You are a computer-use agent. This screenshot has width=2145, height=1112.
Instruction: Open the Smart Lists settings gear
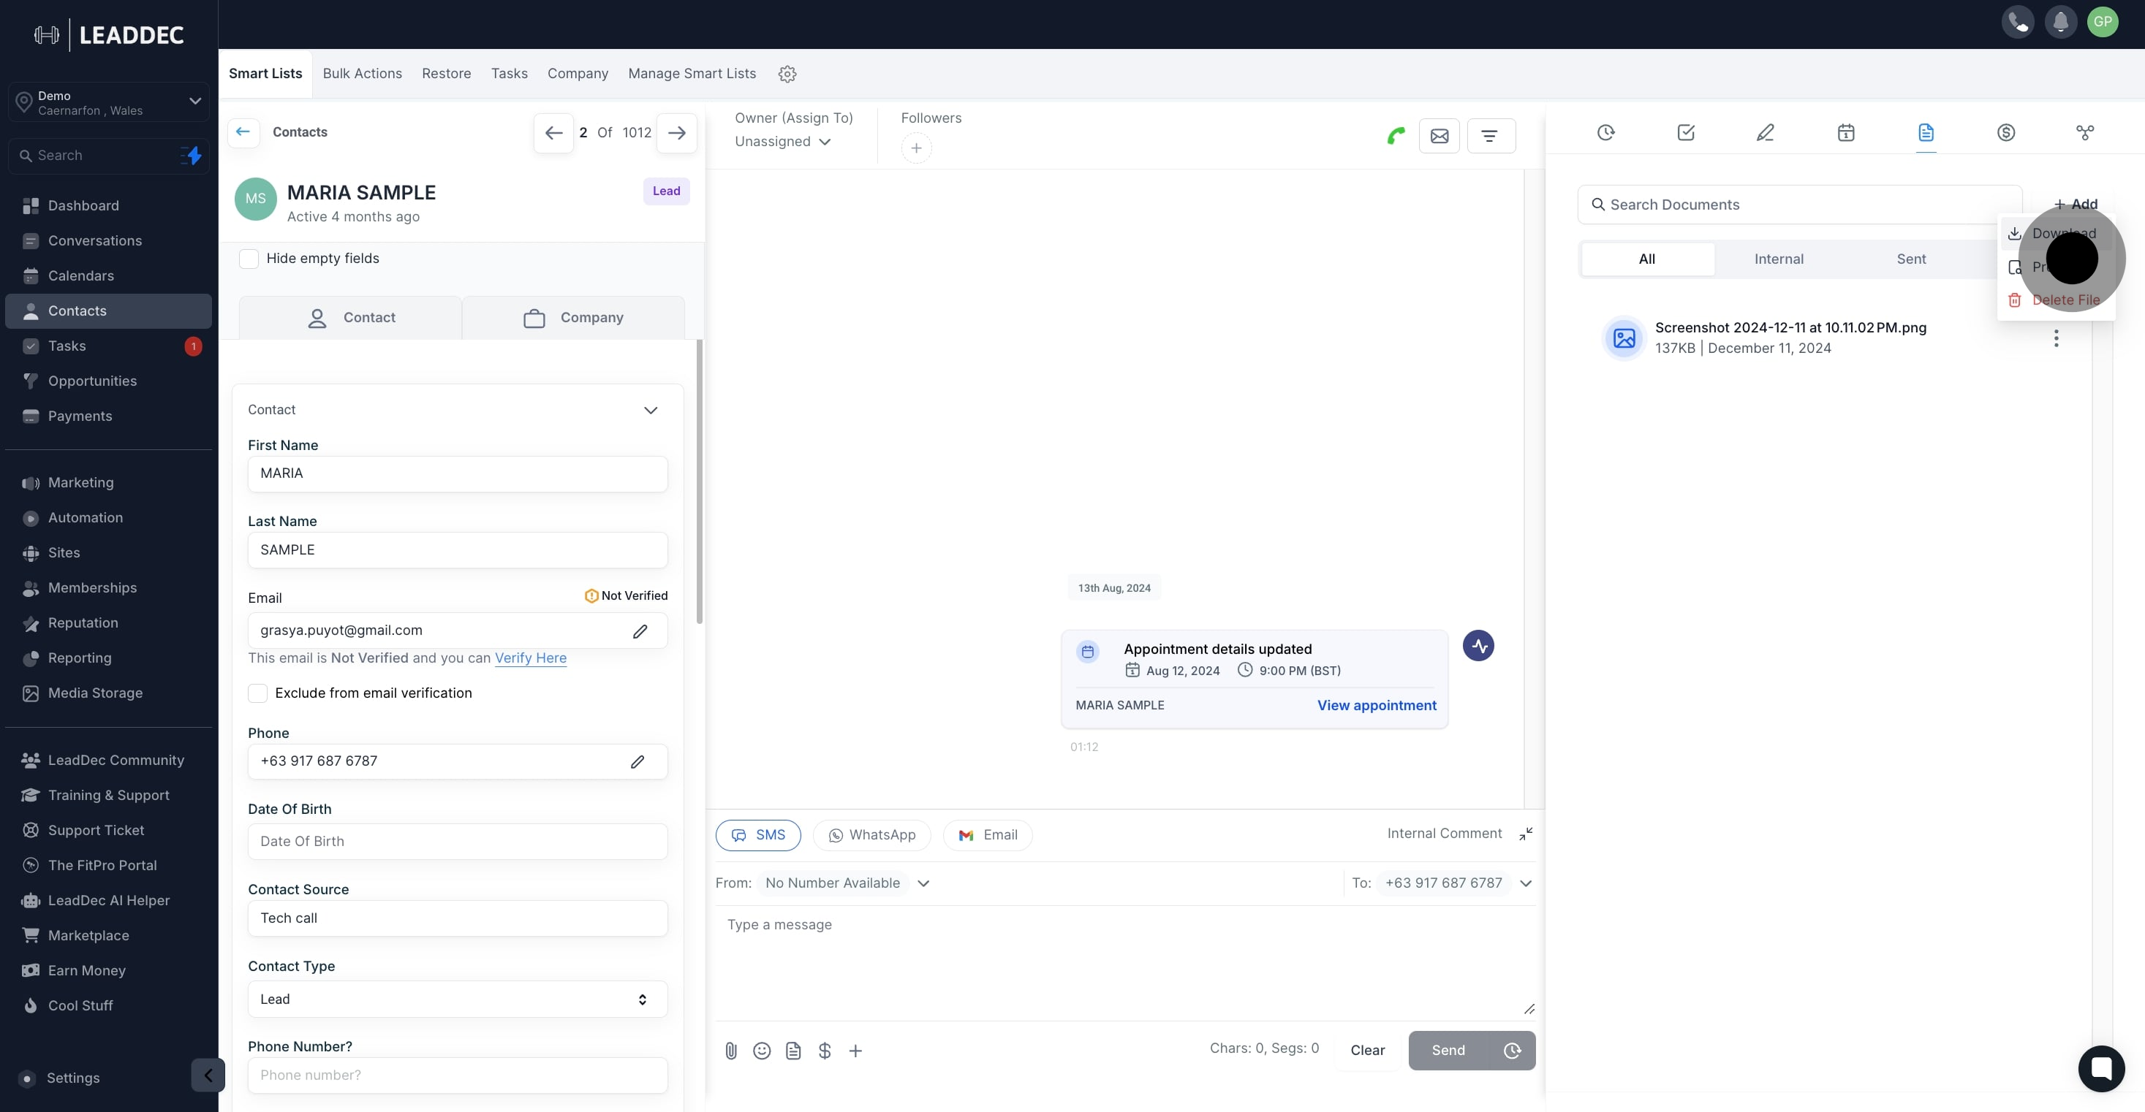click(x=787, y=74)
